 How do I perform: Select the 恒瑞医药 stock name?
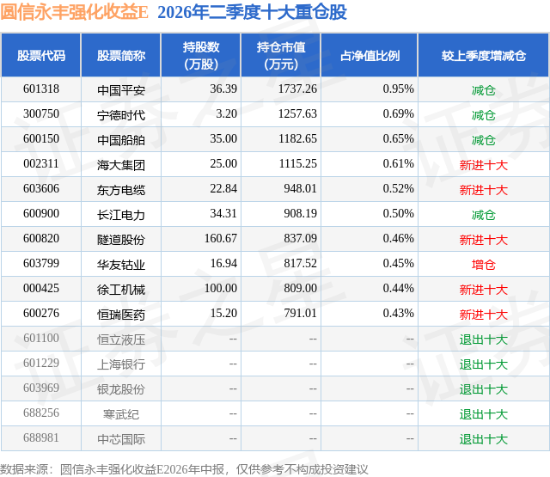[x=121, y=314]
